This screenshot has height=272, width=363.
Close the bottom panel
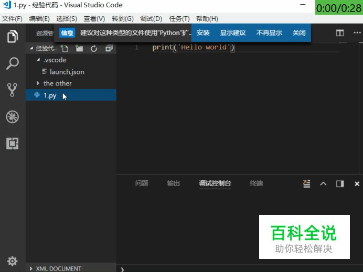click(357, 183)
